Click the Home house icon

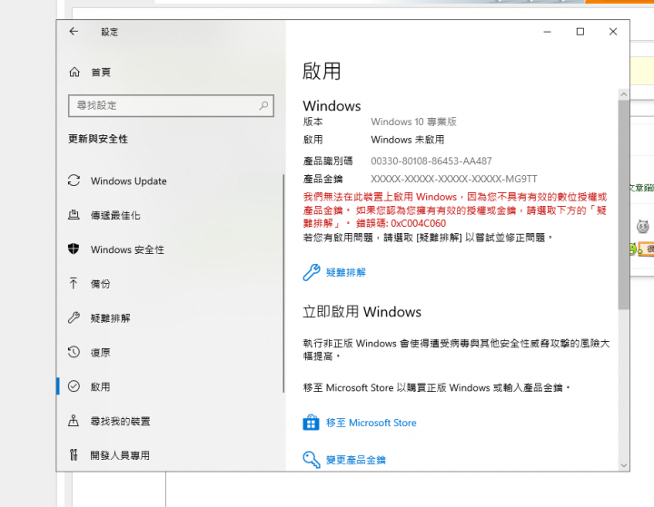click(74, 72)
